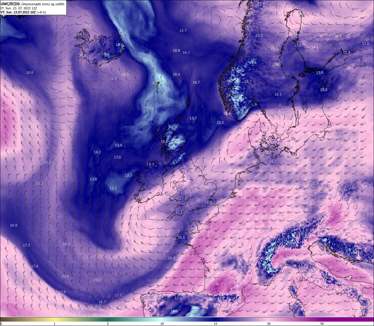This screenshot has width=374, height=326.
Task: Click the 16.6 value in the left Atlantic
Action: (30, 73)
